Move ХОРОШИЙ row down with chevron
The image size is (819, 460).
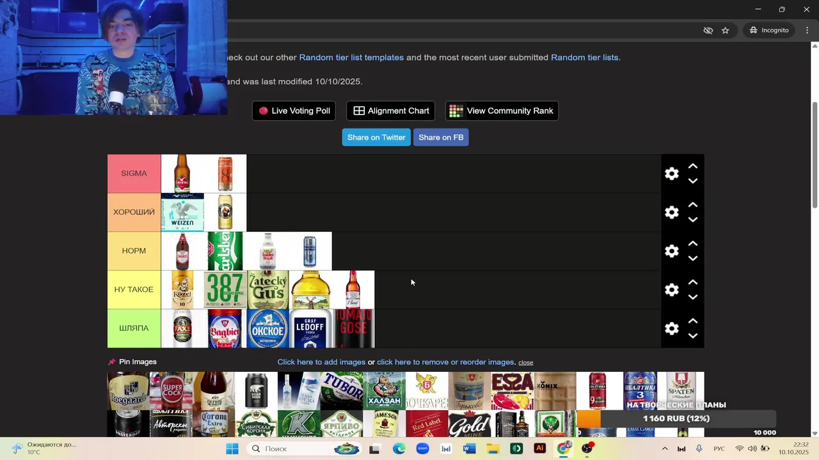pos(692,220)
